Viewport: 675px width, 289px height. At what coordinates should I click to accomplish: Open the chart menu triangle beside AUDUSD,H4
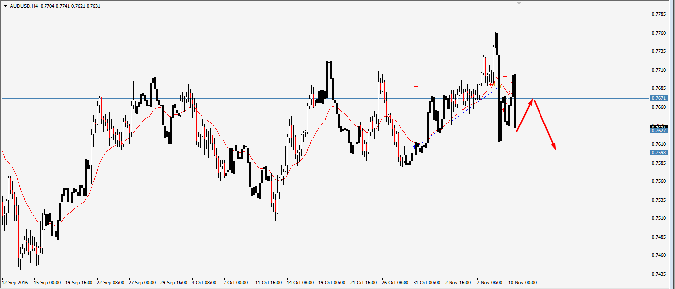5,6
